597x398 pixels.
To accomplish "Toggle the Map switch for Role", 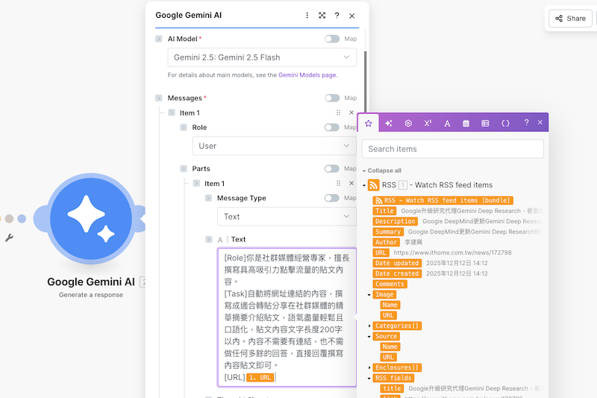I will (332, 128).
